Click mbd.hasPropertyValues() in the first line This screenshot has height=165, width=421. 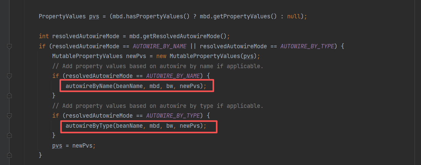pos(151,16)
